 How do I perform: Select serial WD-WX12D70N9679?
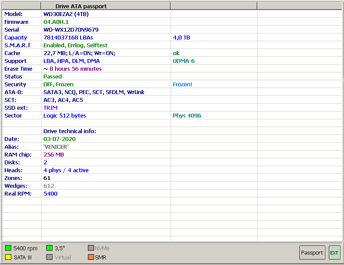71,29
